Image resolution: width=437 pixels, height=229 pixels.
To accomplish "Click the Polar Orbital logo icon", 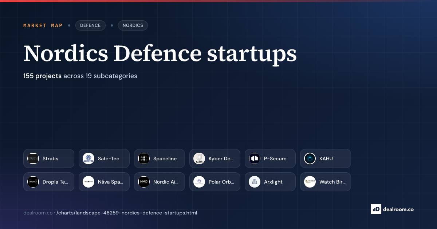I will point(199,182).
